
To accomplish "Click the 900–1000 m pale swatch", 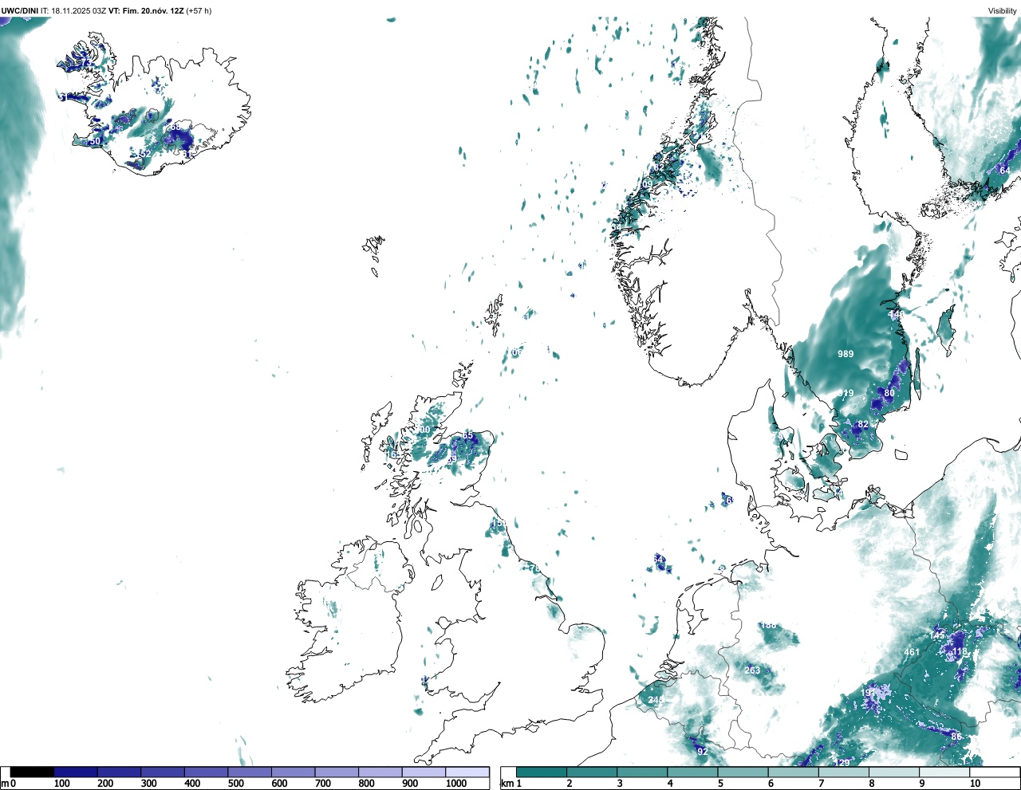I will pyautogui.click(x=424, y=772).
